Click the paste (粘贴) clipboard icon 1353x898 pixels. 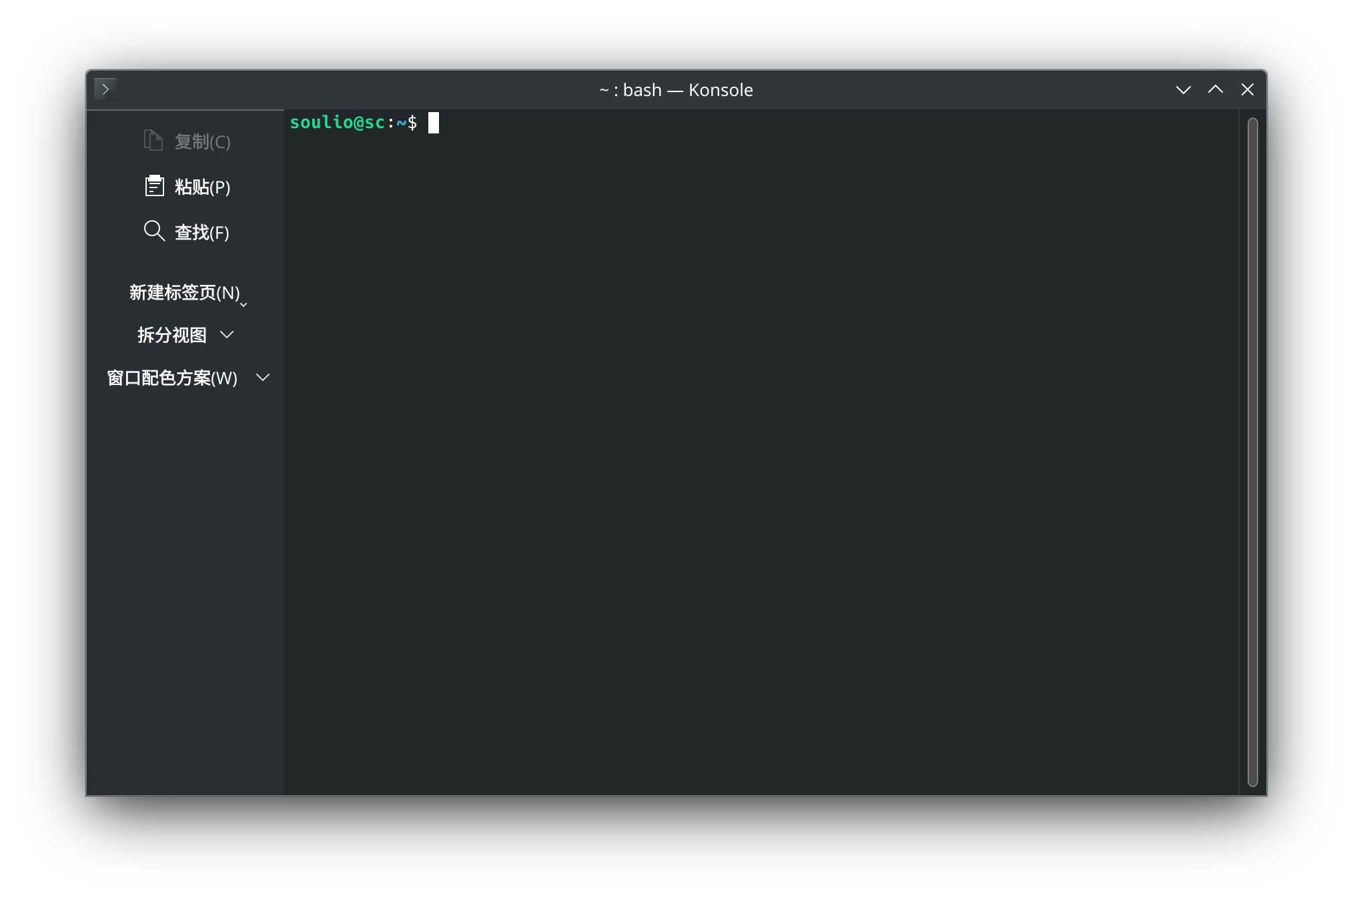[154, 185]
